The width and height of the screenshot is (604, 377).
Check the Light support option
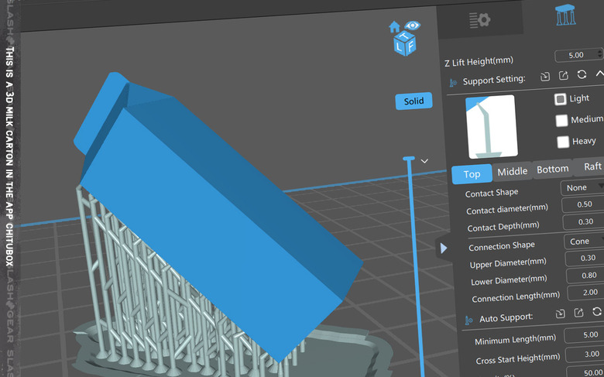pos(561,99)
